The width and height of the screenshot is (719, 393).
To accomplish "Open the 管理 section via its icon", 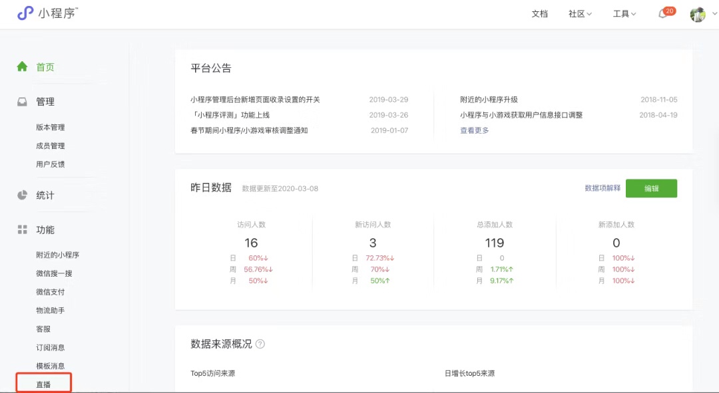I will point(22,101).
